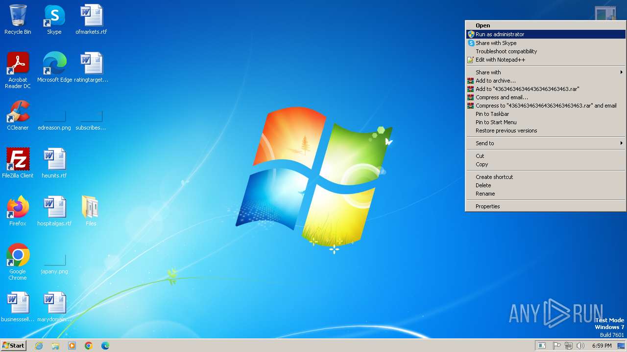The image size is (627, 352).
Task: Open the Start menu
Action: click(14, 346)
